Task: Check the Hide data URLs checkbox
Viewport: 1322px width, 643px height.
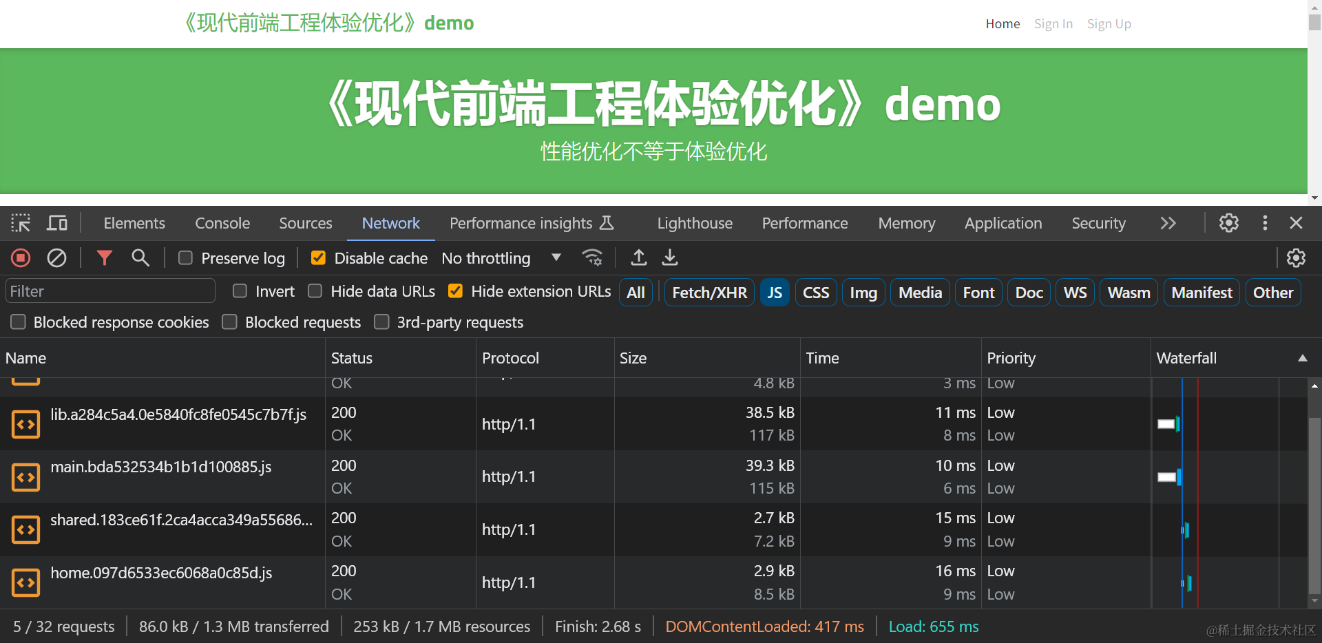Action: pos(315,291)
